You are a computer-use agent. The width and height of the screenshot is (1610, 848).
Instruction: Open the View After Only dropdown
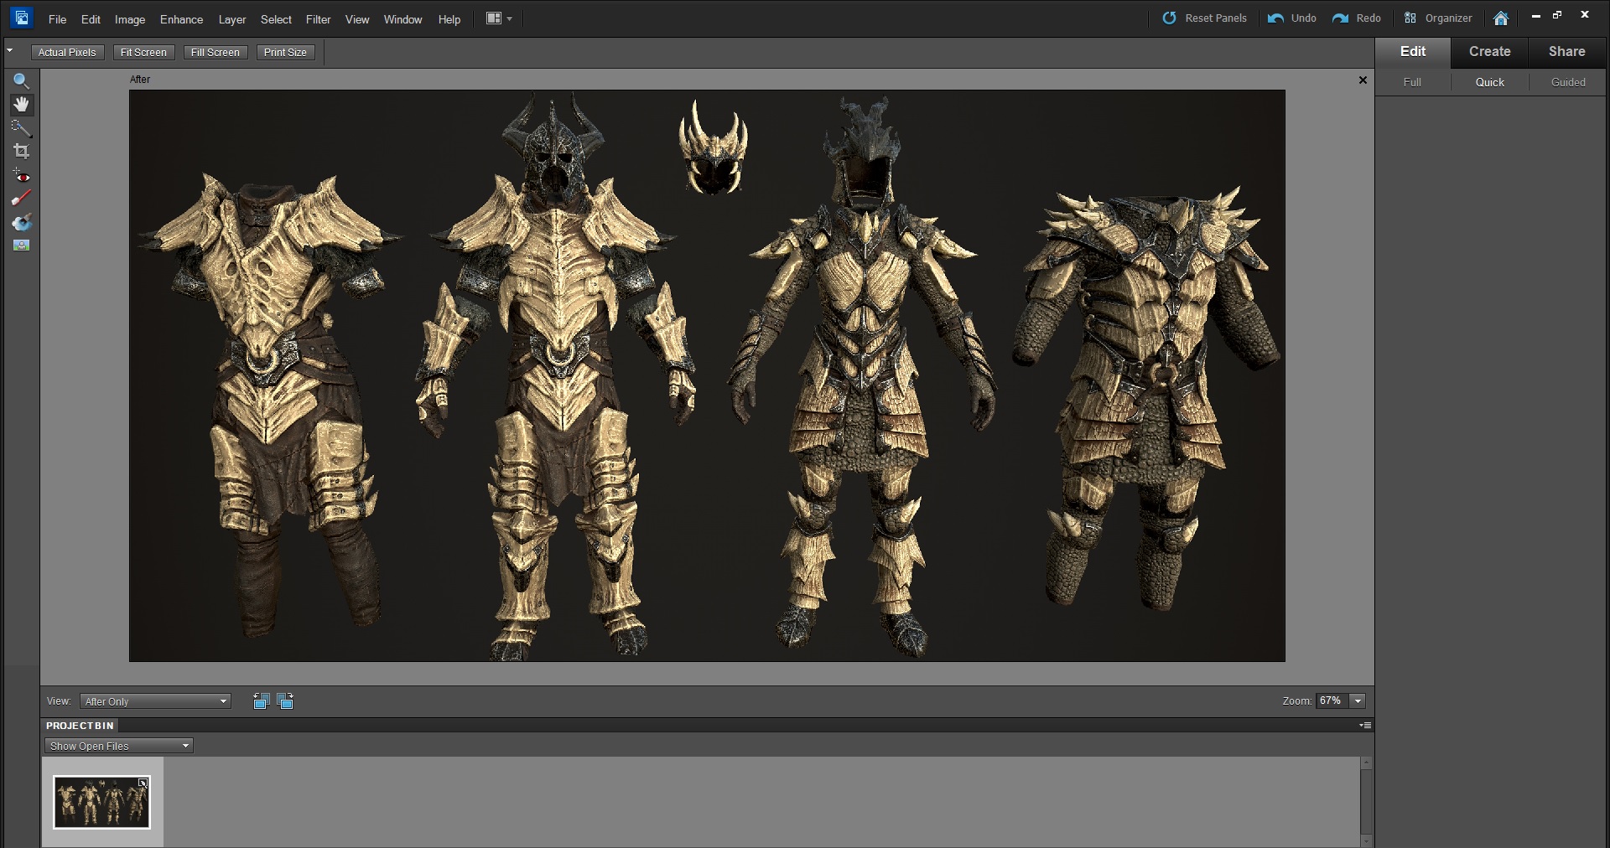point(155,701)
